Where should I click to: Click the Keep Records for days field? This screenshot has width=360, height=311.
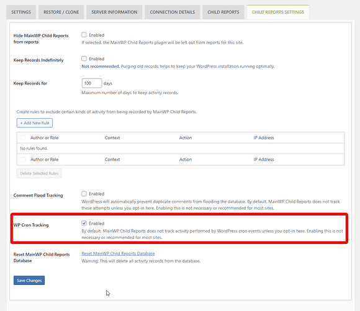[x=92, y=83]
